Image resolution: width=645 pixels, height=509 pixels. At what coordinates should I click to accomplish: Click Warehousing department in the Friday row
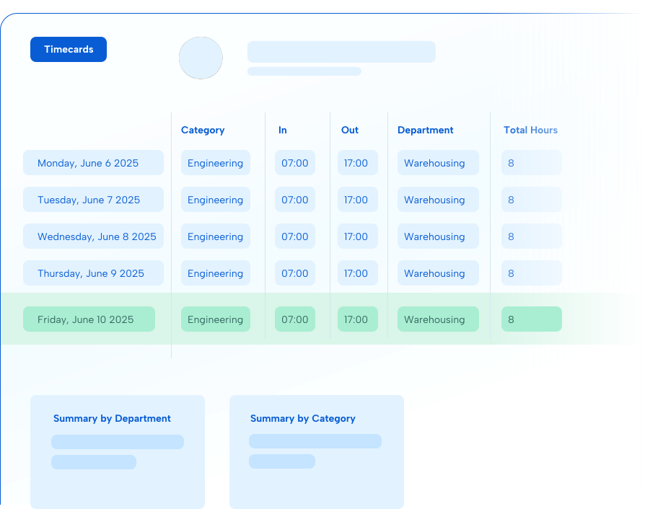438,319
